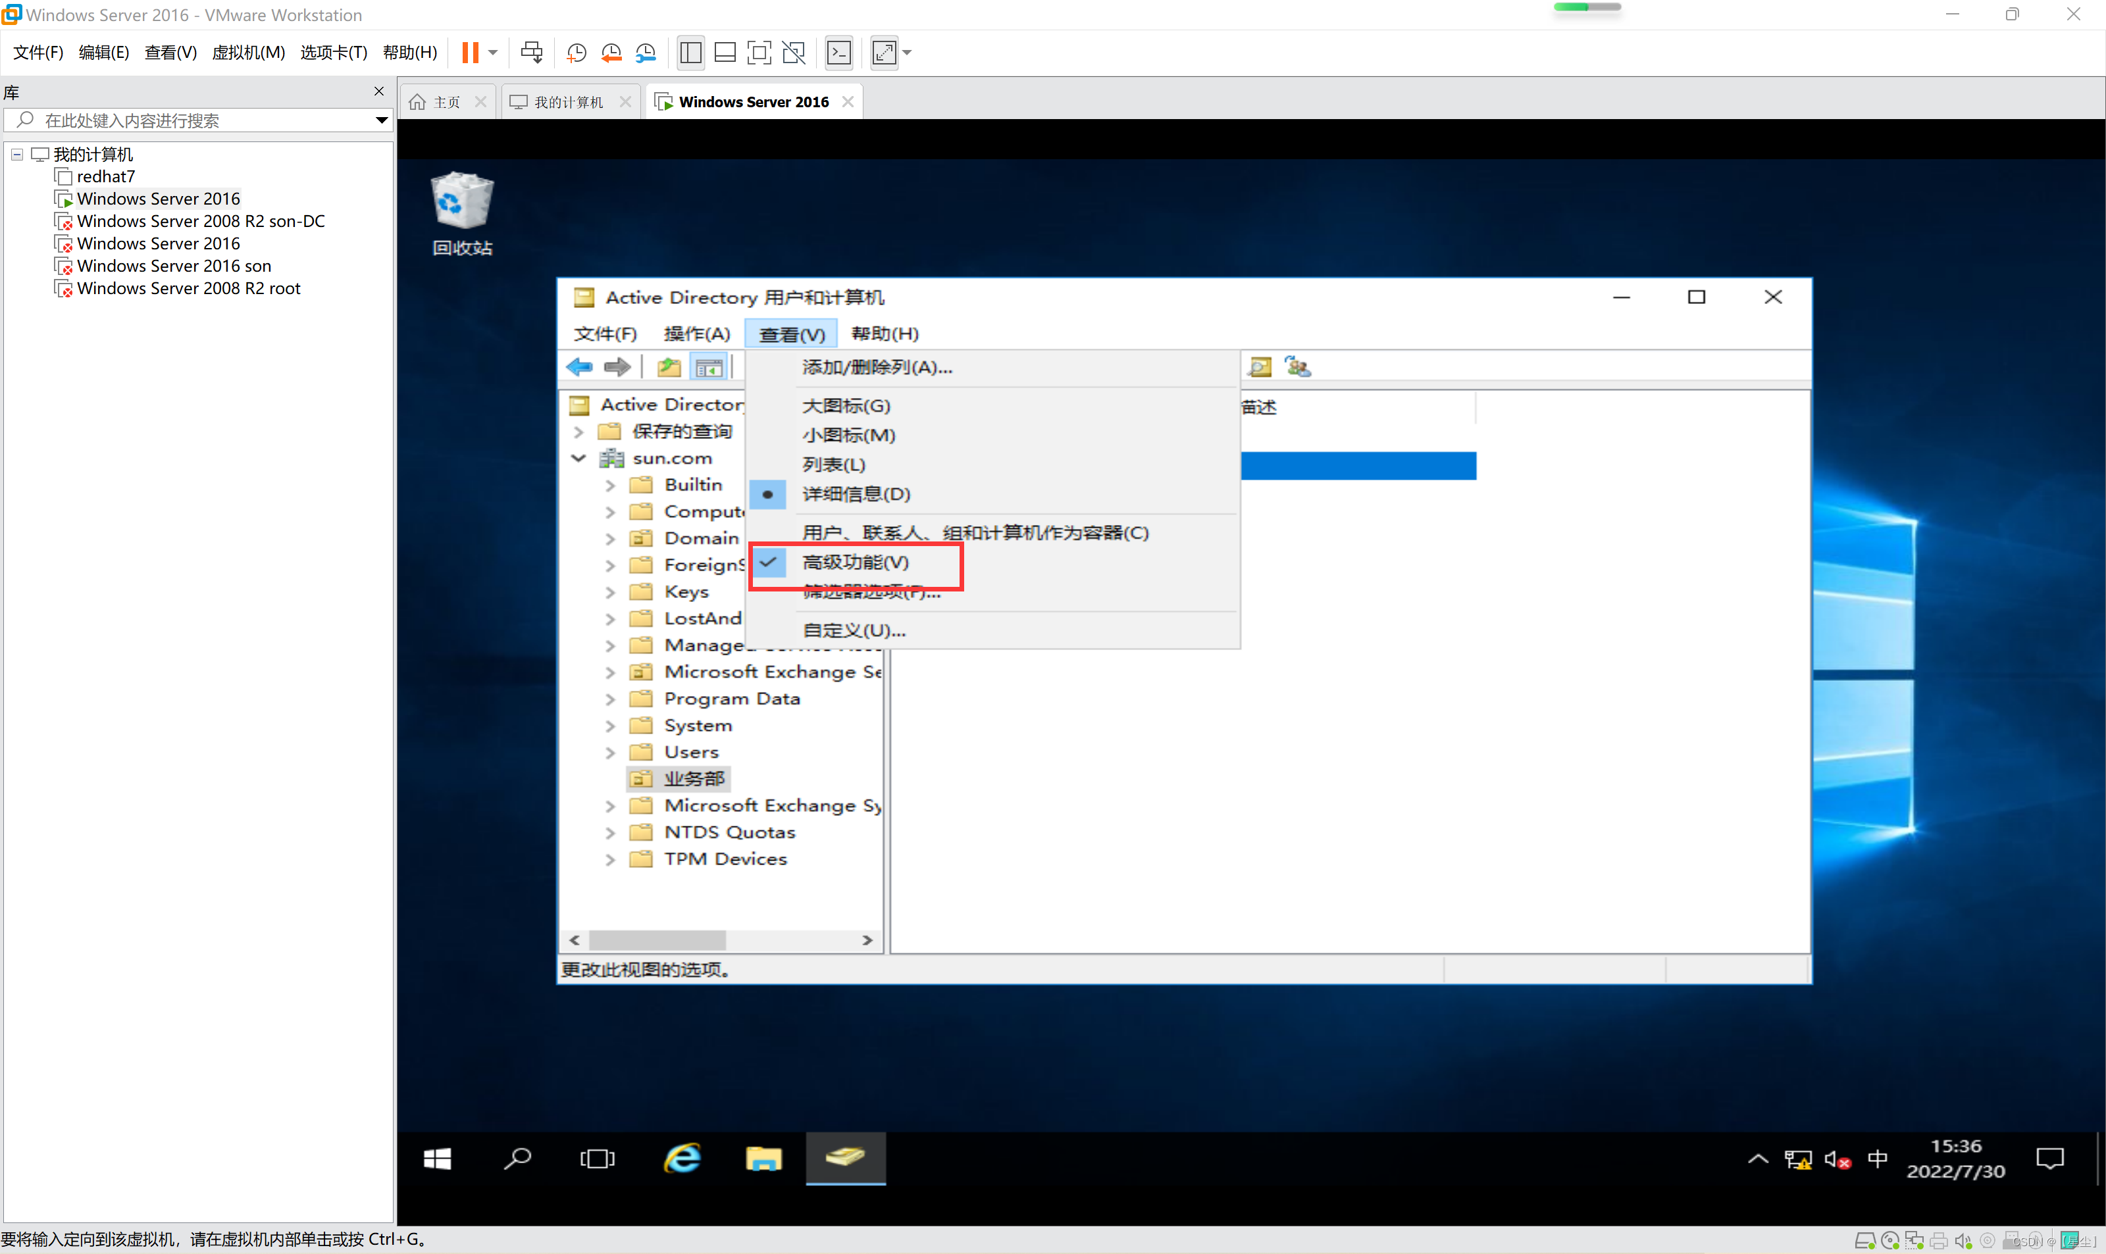Go back in Active Directory console
Image resolution: width=2106 pixels, height=1254 pixels.
[x=580, y=366]
